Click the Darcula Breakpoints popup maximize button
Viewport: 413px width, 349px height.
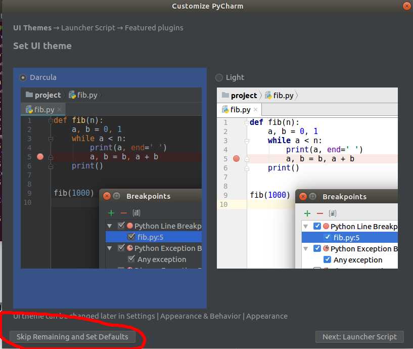click(116, 196)
